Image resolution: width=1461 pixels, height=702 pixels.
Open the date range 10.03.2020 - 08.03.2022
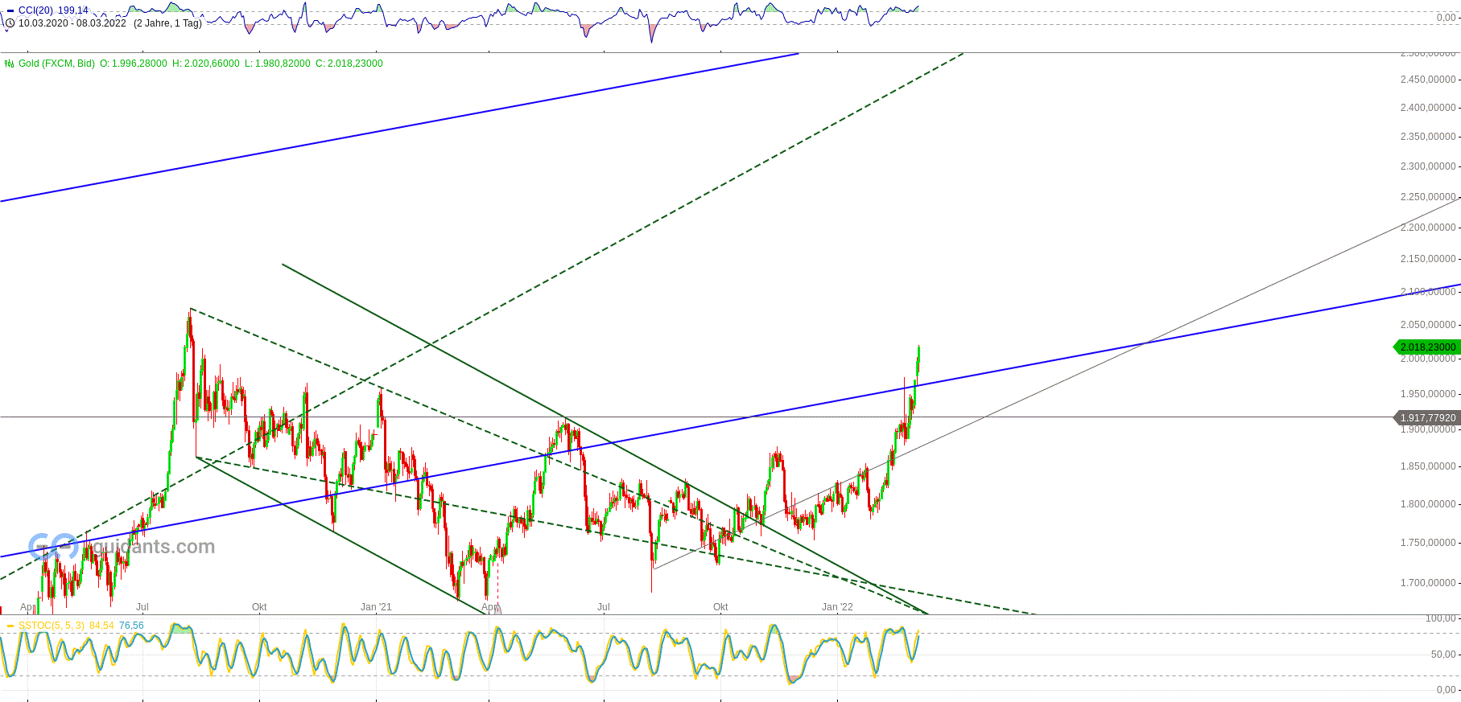tap(72, 23)
